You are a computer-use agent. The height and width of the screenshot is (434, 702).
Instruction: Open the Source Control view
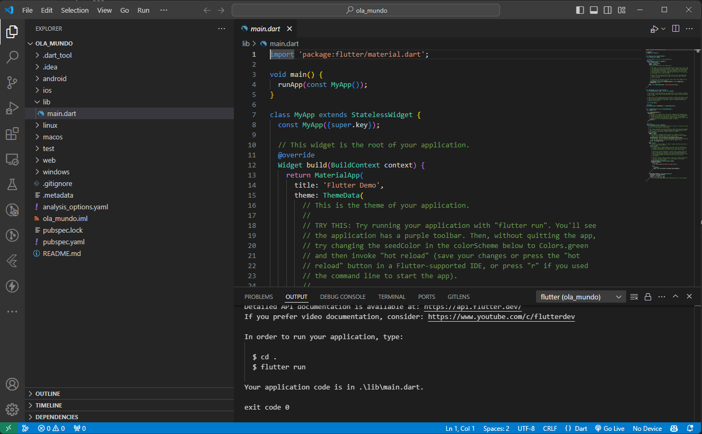tap(12, 82)
